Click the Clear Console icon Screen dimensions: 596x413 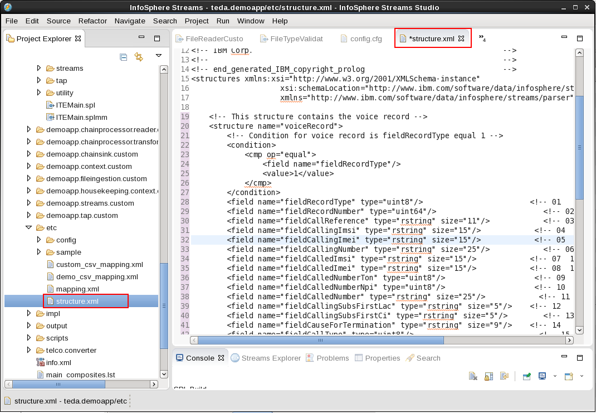[x=473, y=376]
